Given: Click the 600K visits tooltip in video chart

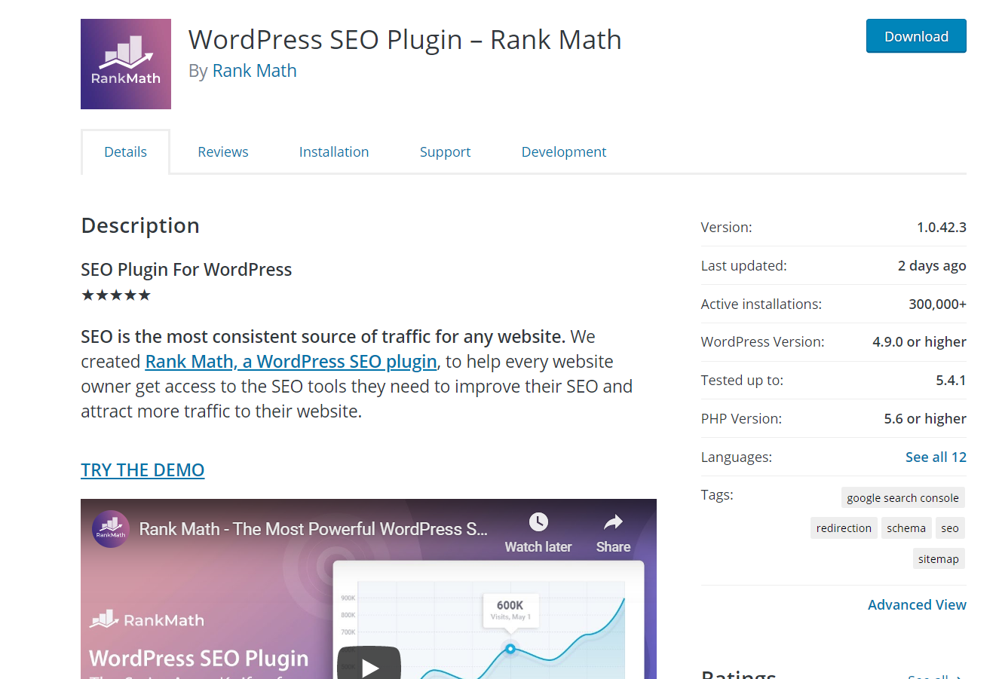Looking at the screenshot, I should point(510,610).
